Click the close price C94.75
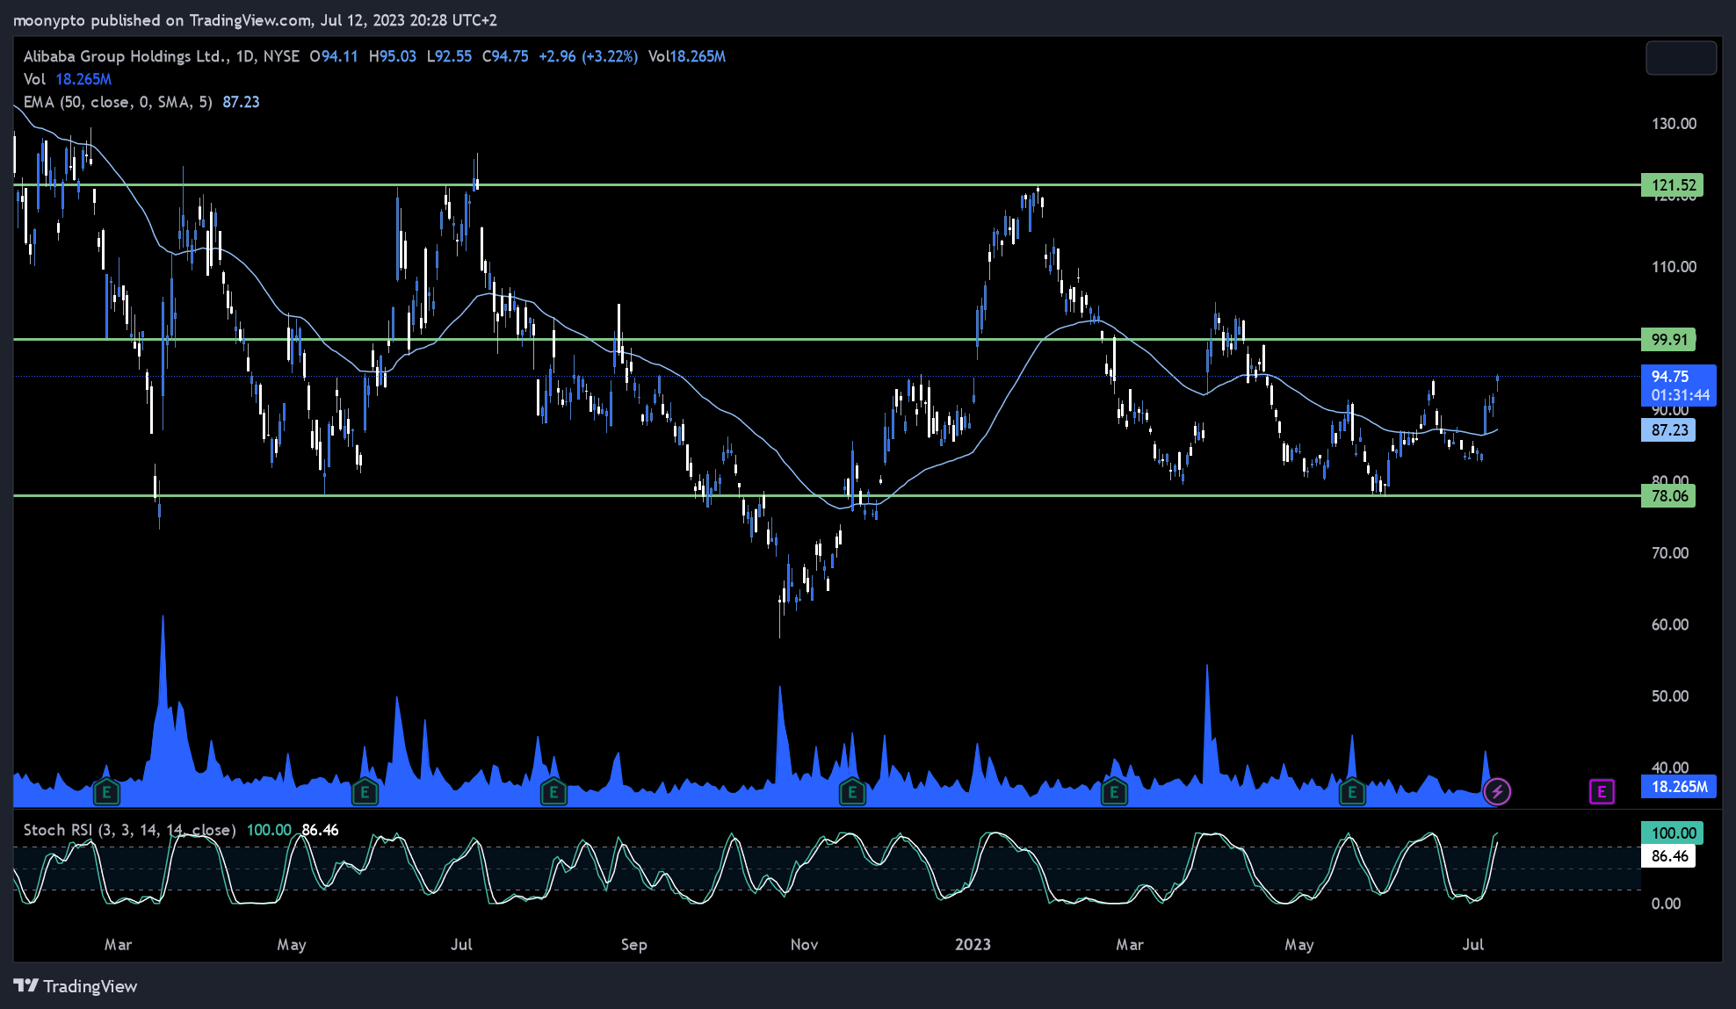Screen dimensions: 1736x1009 (x=505, y=56)
